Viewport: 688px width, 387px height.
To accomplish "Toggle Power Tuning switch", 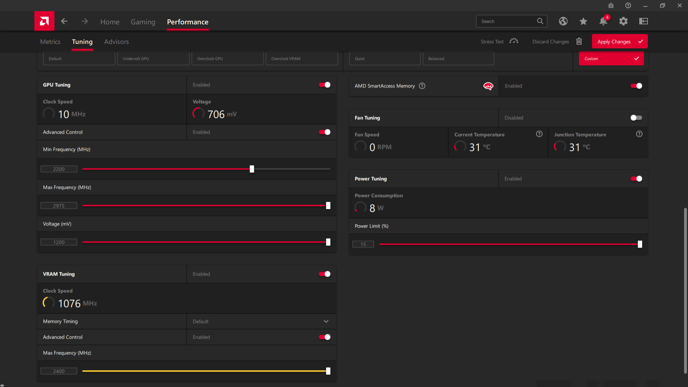I will point(636,179).
